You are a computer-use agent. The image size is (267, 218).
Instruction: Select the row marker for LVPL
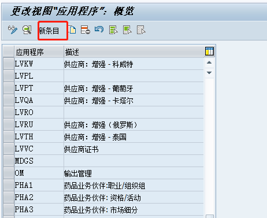(x=9, y=76)
